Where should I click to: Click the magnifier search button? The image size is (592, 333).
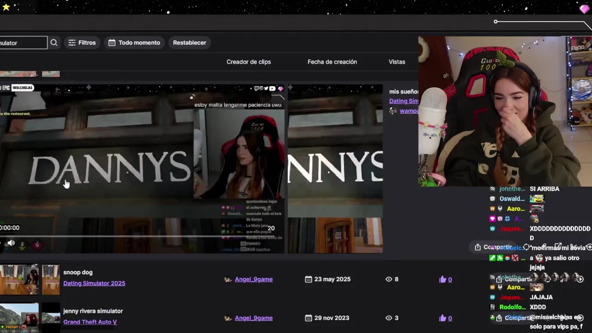tap(54, 43)
